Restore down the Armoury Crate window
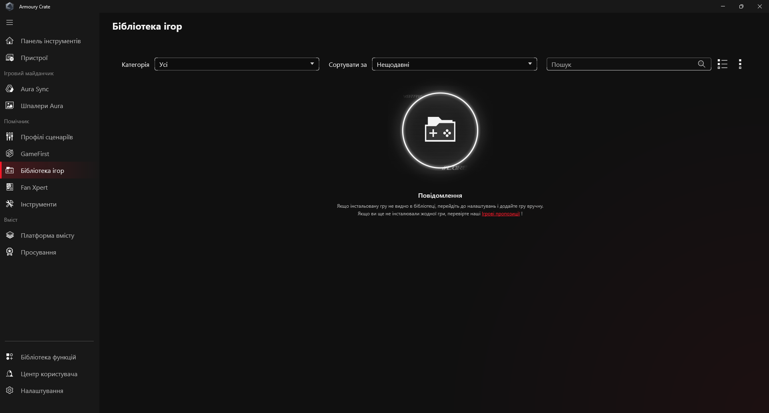The height and width of the screenshot is (413, 769). coord(741,6)
